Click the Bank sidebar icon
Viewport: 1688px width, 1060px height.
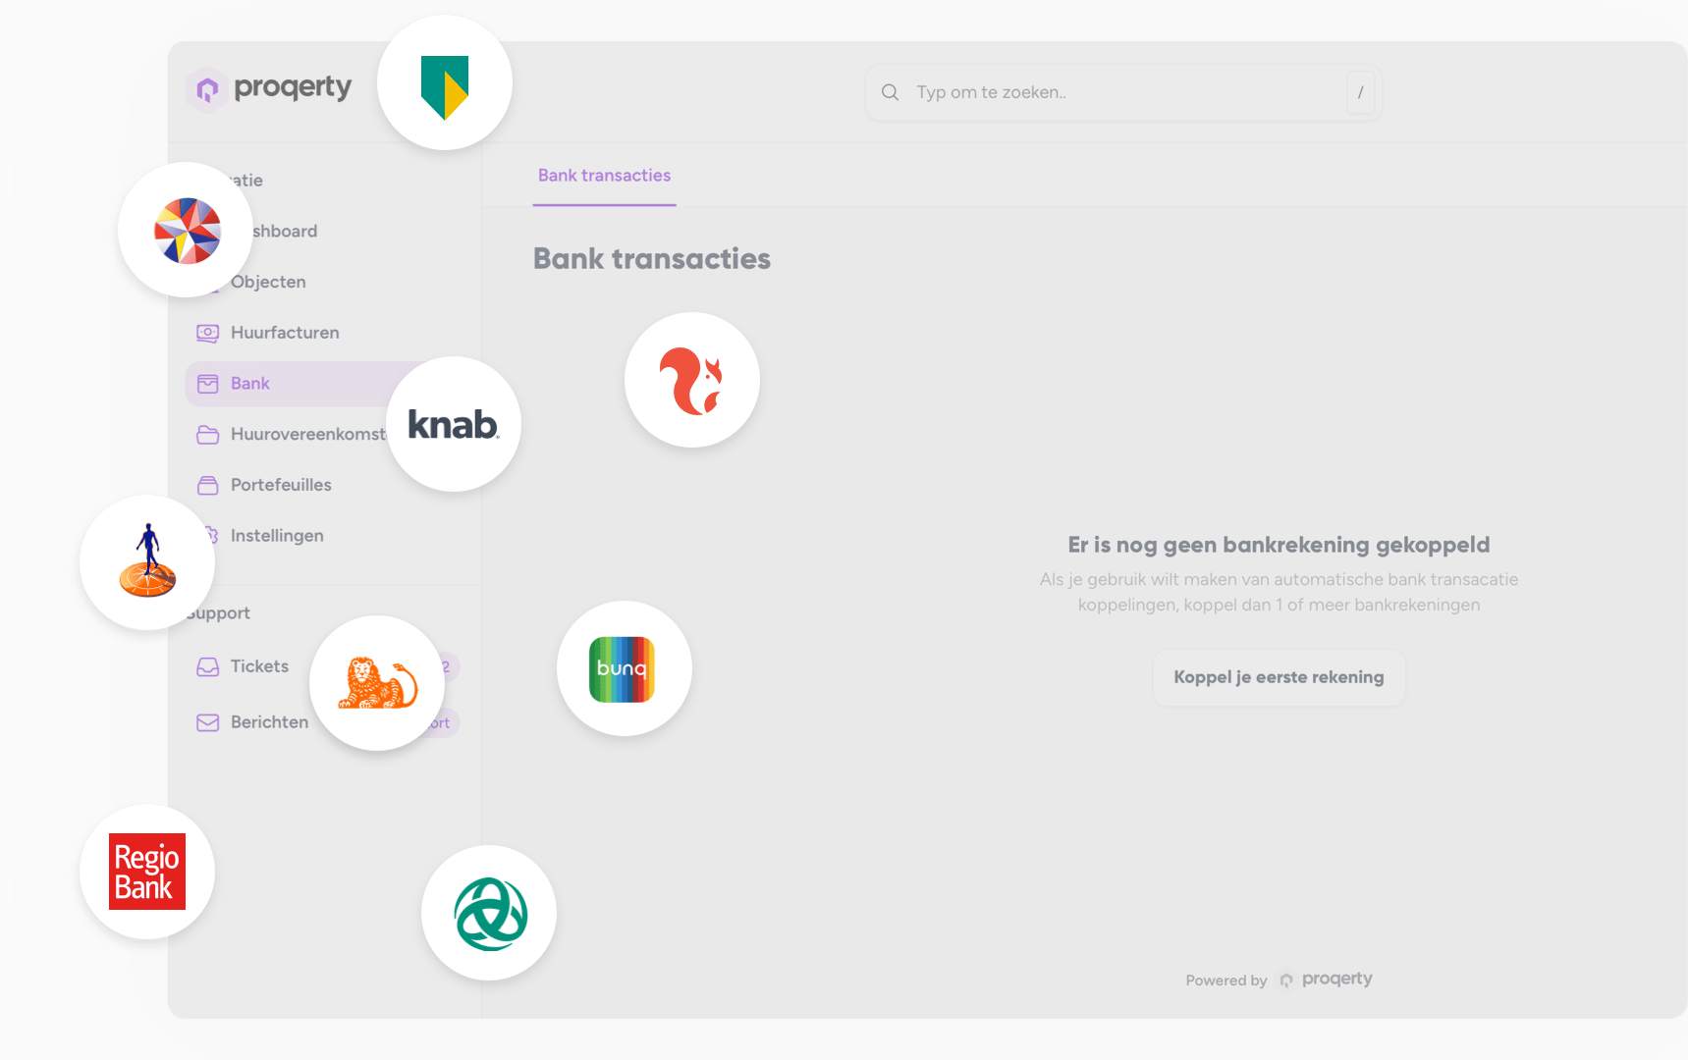pyautogui.click(x=208, y=384)
